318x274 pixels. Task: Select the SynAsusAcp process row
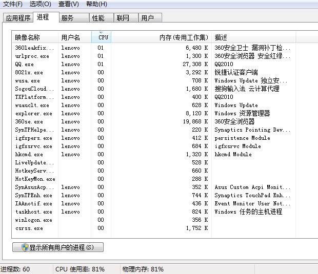(x=153, y=187)
